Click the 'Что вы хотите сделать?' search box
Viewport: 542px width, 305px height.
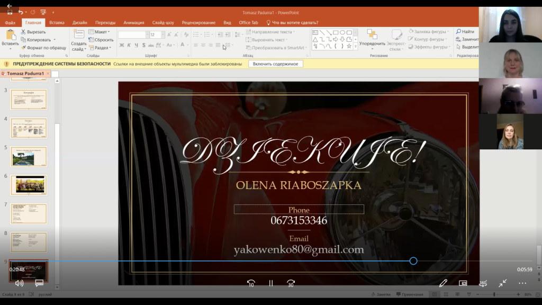coord(292,22)
